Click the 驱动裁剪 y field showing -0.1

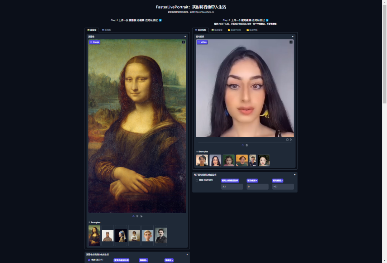tap(283, 186)
